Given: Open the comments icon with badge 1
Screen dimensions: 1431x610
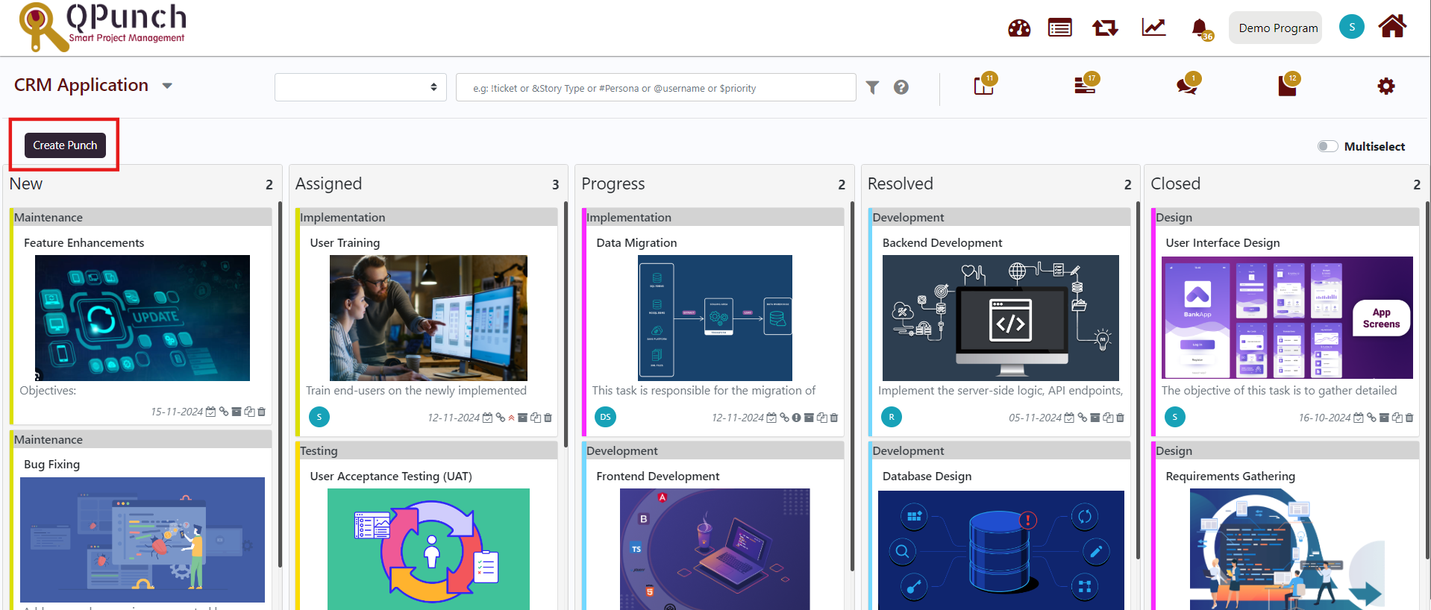Looking at the screenshot, I should [1187, 84].
